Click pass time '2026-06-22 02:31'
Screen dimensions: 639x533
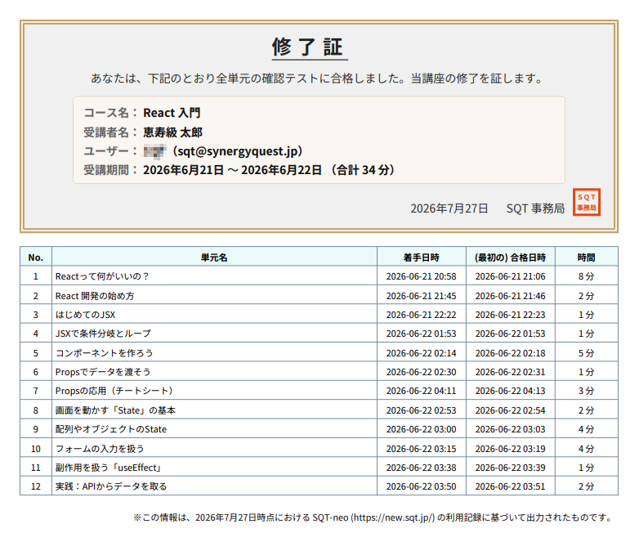click(510, 372)
